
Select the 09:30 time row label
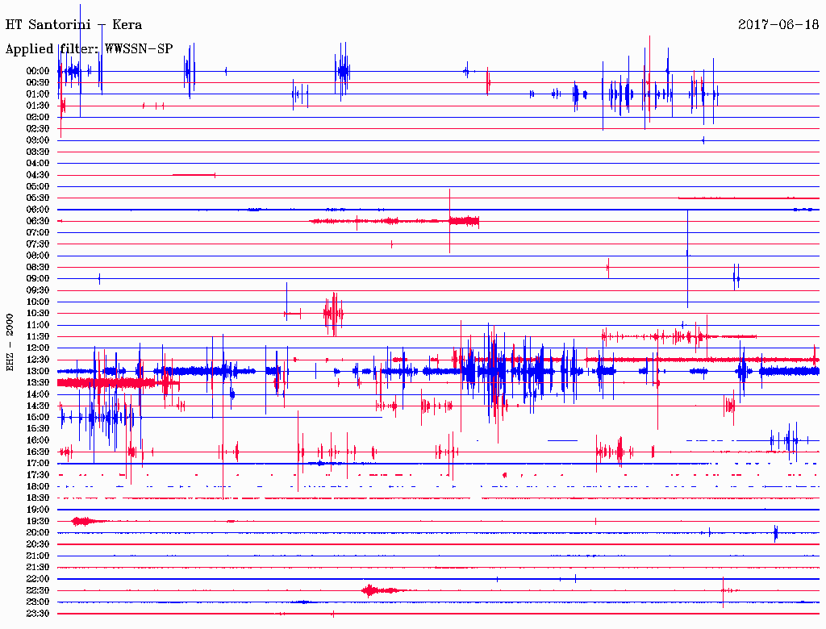pyautogui.click(x=38, y=290)
